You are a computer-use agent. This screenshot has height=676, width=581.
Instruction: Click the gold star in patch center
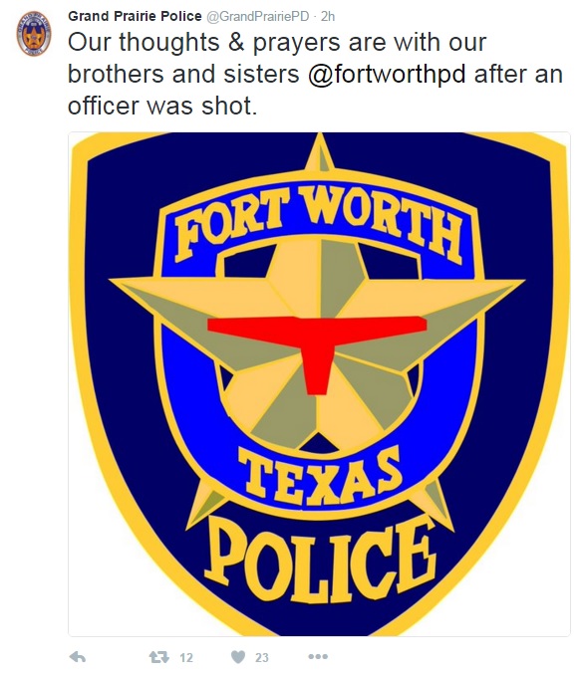[x=317, y=344]
